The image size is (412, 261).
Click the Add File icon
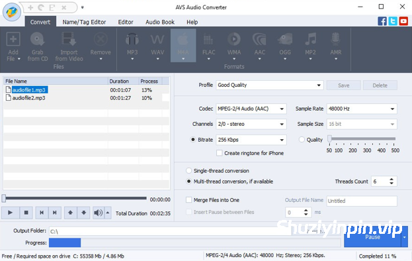[x=13, y=40]
